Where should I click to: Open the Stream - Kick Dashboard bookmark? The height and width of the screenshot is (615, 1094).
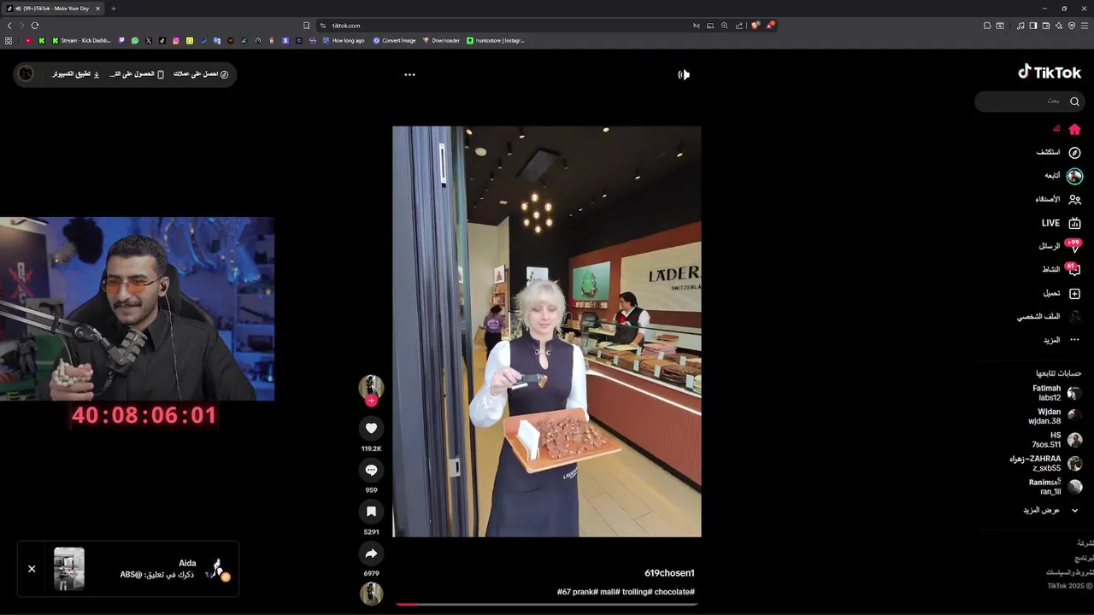coord(81,40)
